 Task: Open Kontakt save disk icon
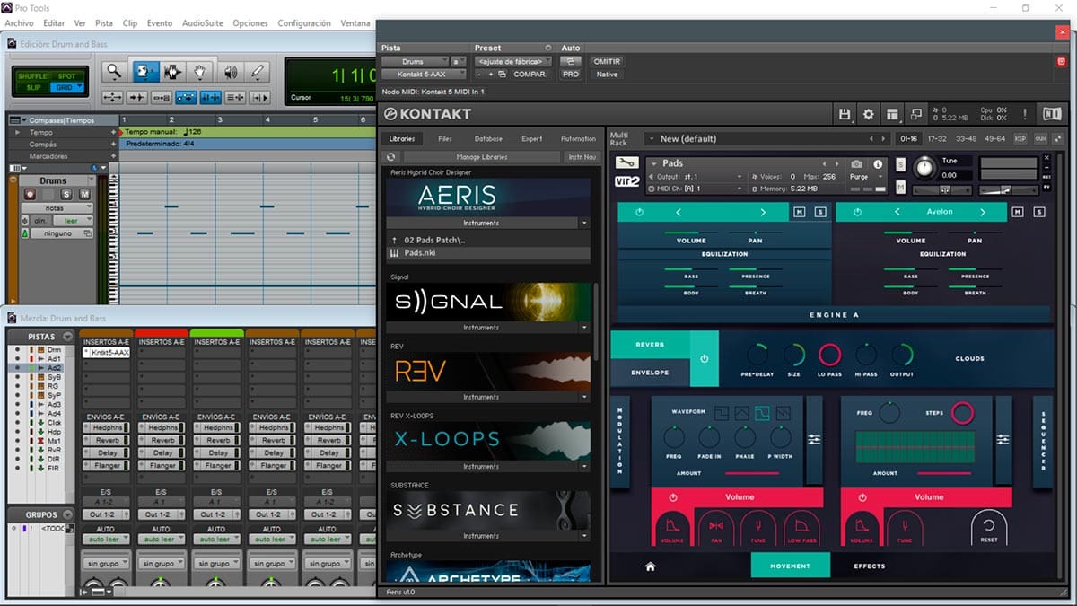845,114
